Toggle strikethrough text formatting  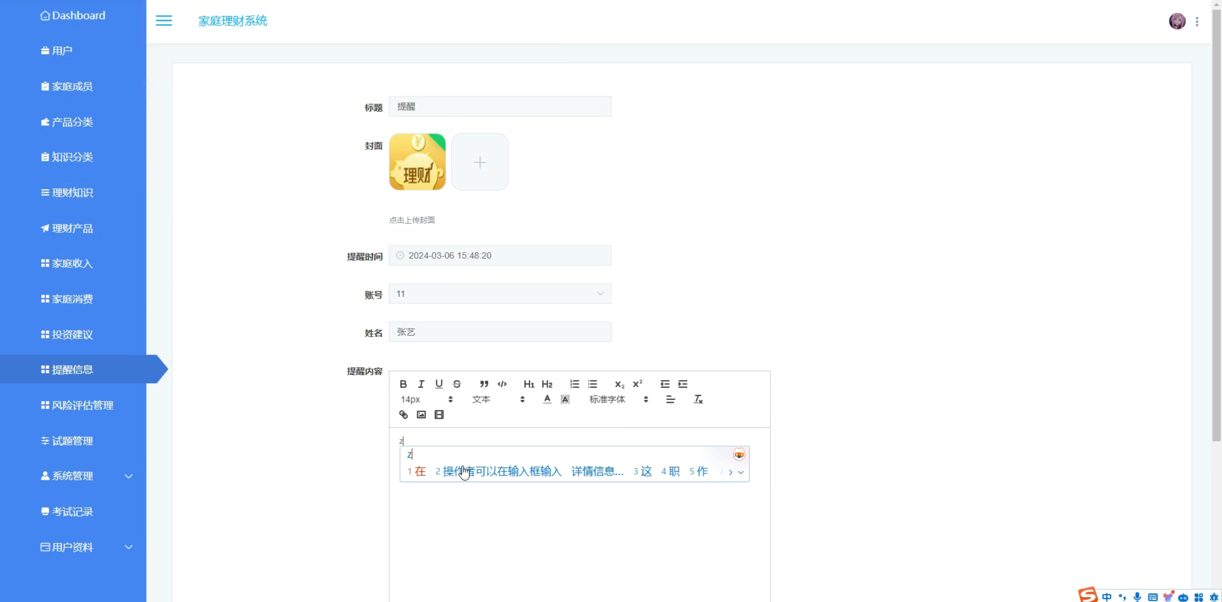(457, 384)
